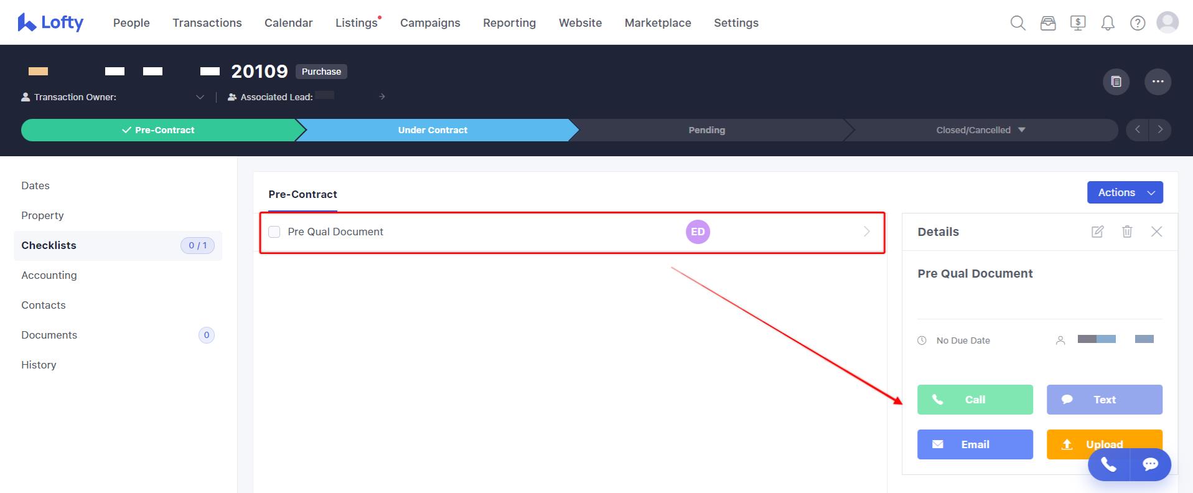The height and width of the screenshot is (493, 1193).
Task: Open the Transactions menu
Action: [207, 23]
